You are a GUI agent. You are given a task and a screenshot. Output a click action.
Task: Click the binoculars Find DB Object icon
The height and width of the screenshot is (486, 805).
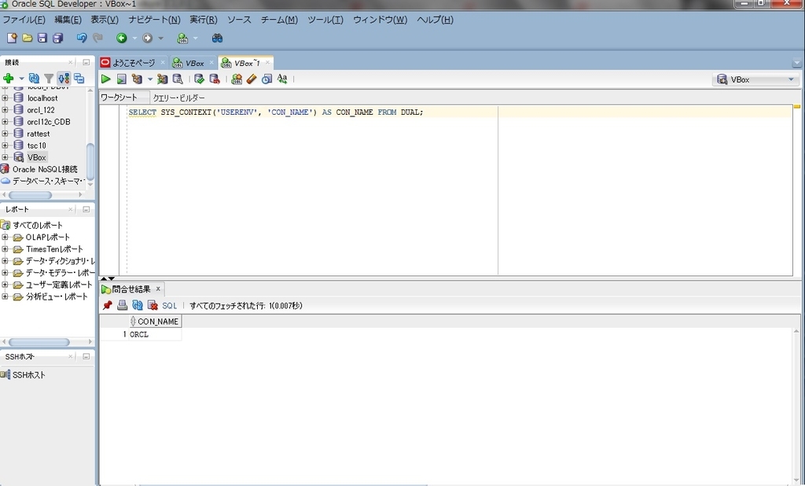217,38
